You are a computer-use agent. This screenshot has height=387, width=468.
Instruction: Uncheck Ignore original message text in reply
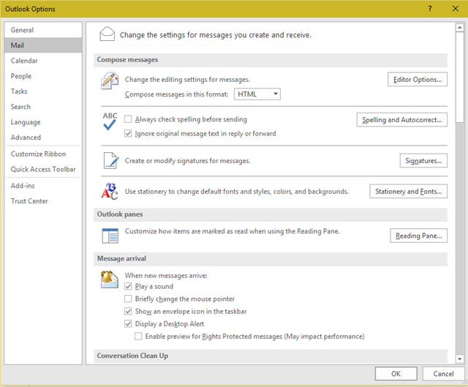(x=128, y=133)
